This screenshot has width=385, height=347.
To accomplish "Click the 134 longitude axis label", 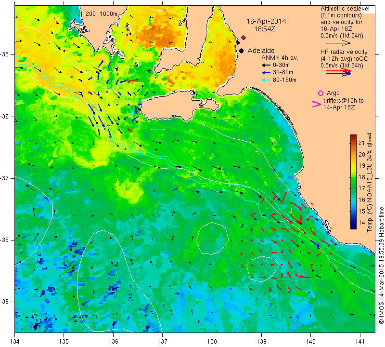I will tap(15, 342).
